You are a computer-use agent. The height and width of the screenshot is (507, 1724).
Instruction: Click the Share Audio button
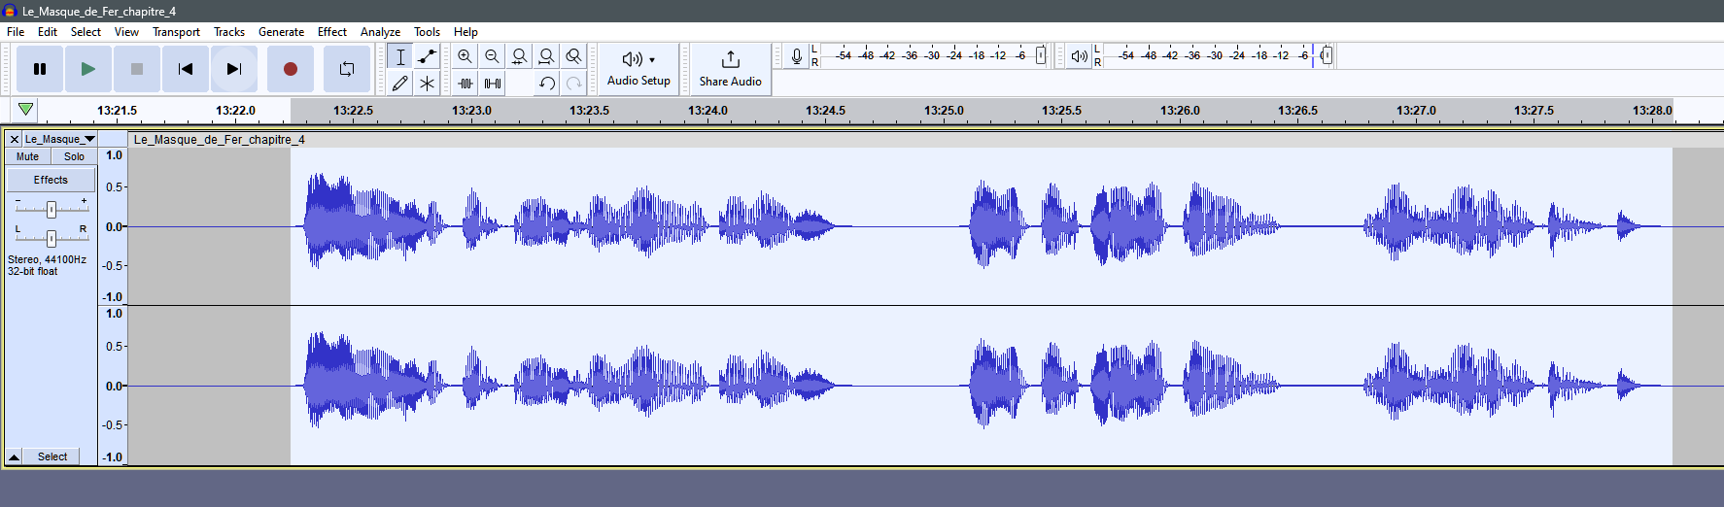[730, 69]
